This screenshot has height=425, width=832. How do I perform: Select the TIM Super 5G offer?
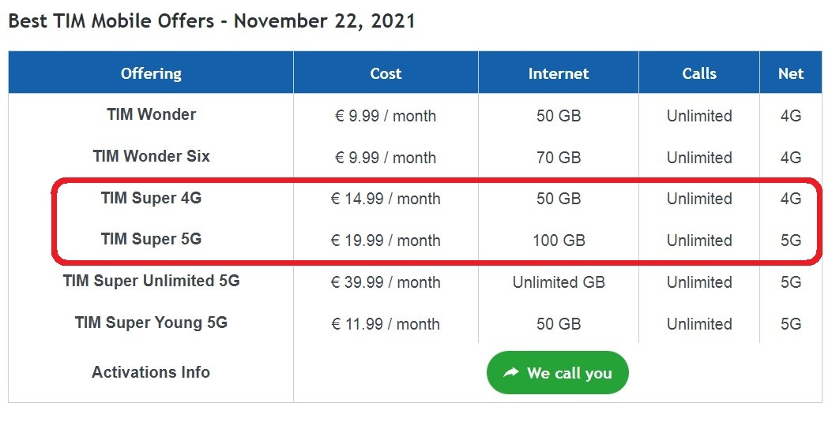pos(151,239)
